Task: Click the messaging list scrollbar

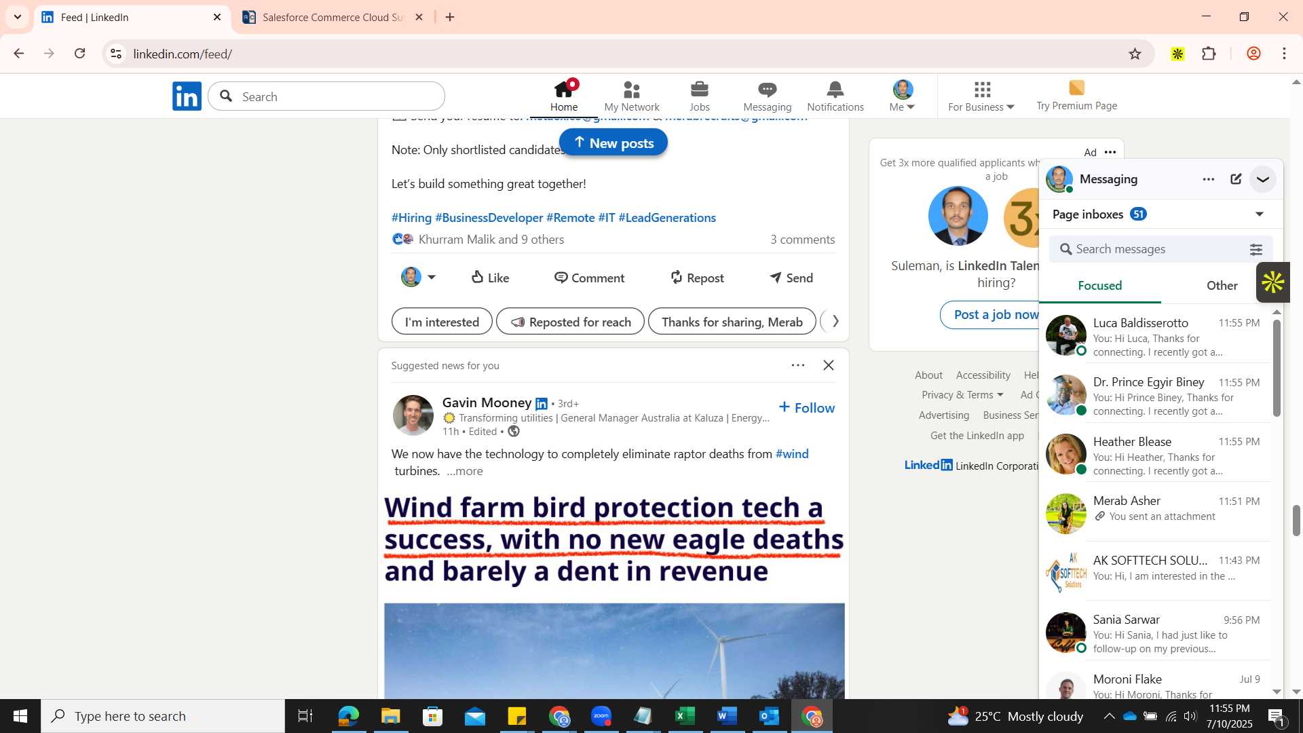Action: point(1277,369)
